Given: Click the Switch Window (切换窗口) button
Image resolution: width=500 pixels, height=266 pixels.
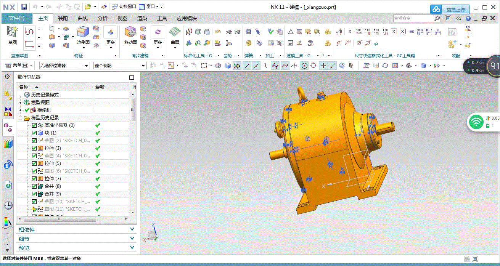Looking at the screenshot, I should pyautogui.click(x=124, y=7).
